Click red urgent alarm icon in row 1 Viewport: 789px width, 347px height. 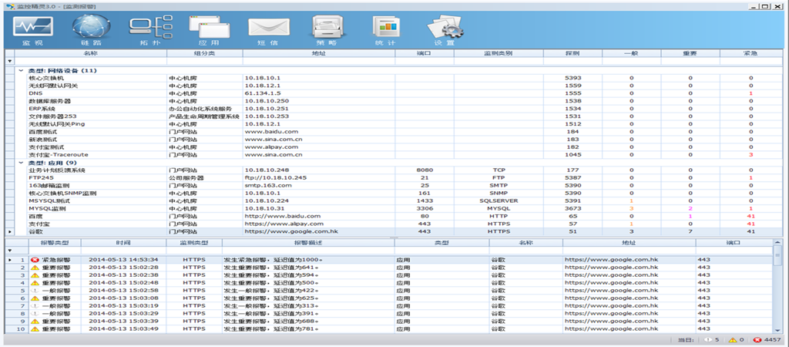[35, 260]
